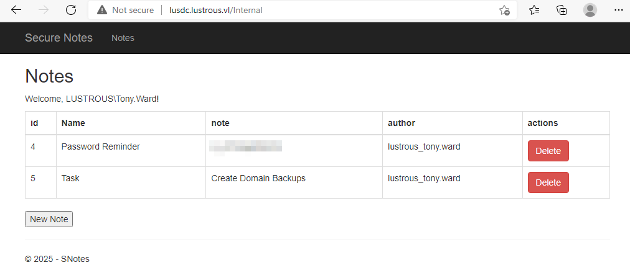Click the blurred Password Reminder note content
The height and width of the screenshot is (270, 630).
pyautogui.click(x=246, y=146)
